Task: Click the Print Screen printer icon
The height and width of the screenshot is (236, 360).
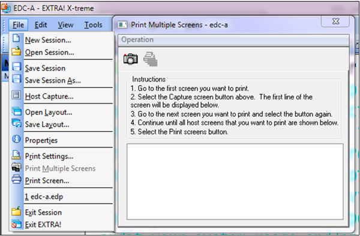Action: coord(17,179)
